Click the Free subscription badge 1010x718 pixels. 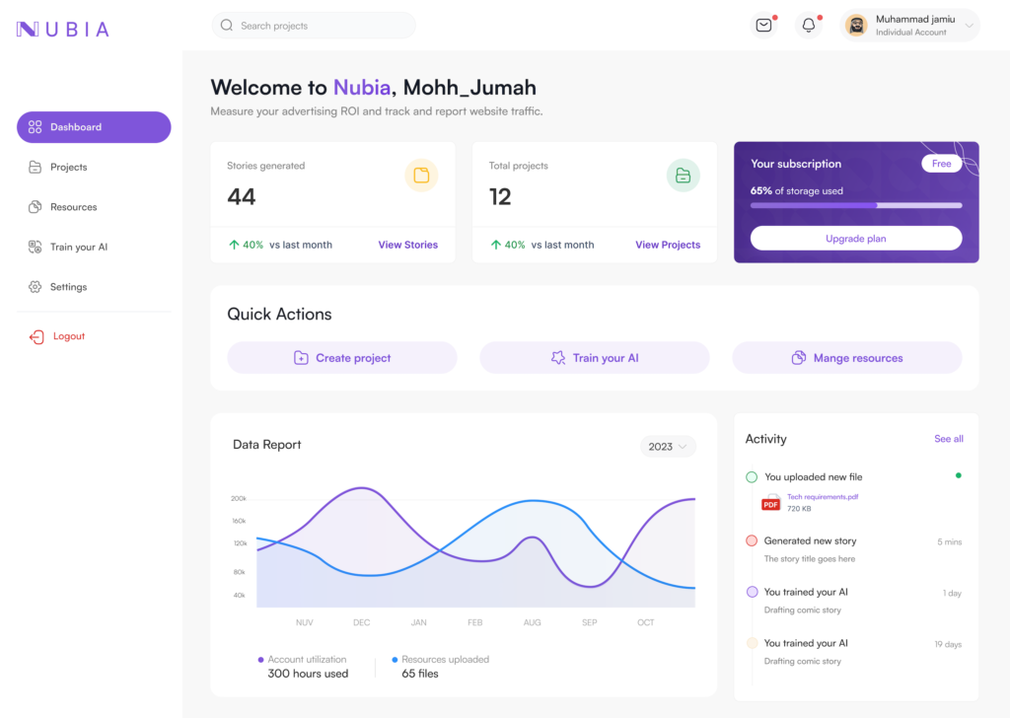click(941, 164)
